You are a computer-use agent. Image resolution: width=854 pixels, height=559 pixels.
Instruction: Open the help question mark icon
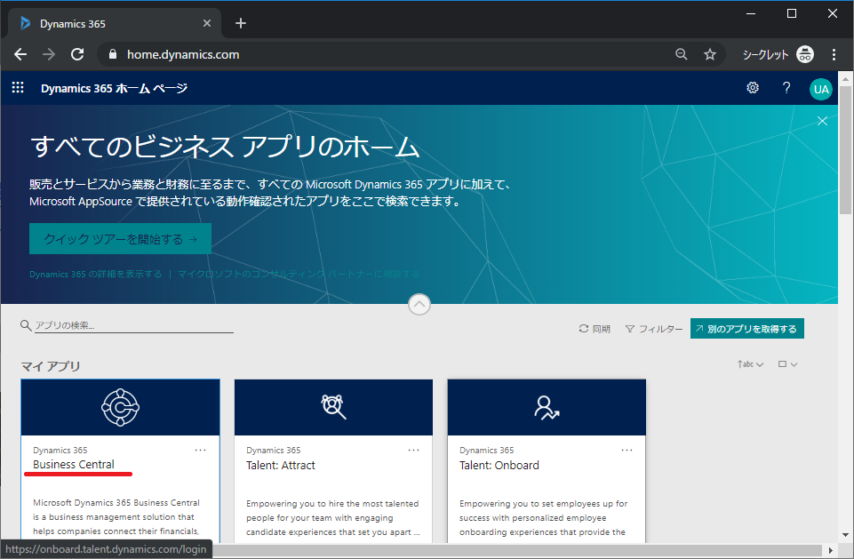(x=786, y=88)
